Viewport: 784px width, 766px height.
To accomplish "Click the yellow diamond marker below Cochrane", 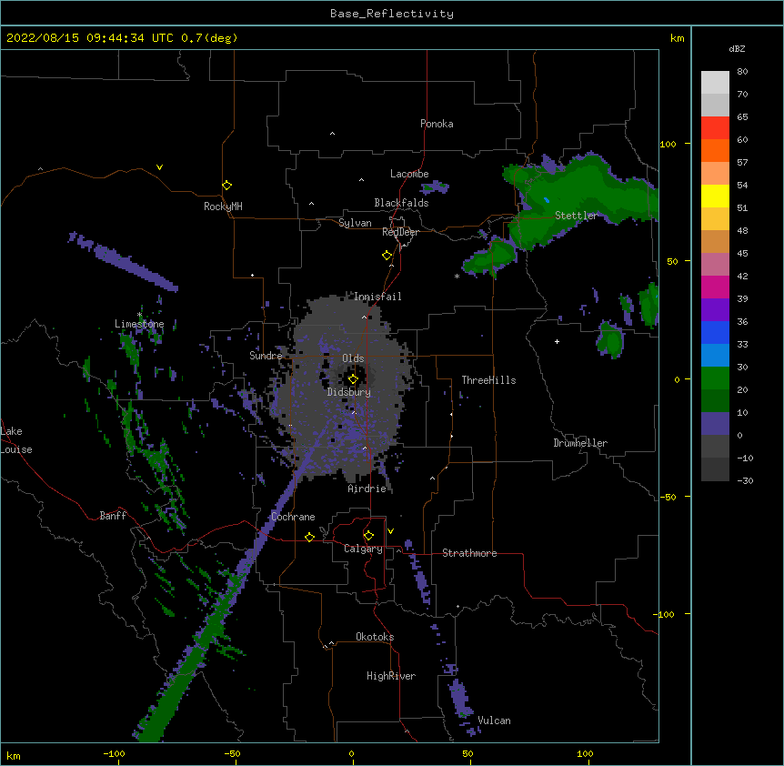I will point(309,537).
